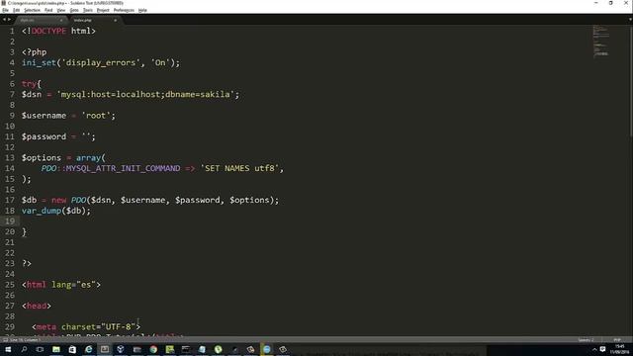Click the 'ini_set' function name
Screen dimensions: 633x356
point(39,63)
